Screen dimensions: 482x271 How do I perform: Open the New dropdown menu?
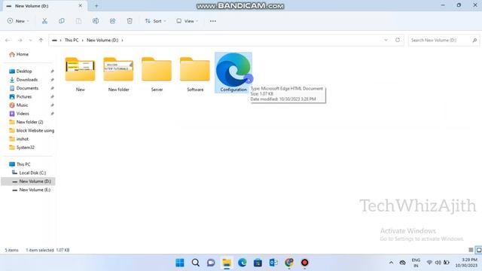pyautogui.click(x=18, y=21)
